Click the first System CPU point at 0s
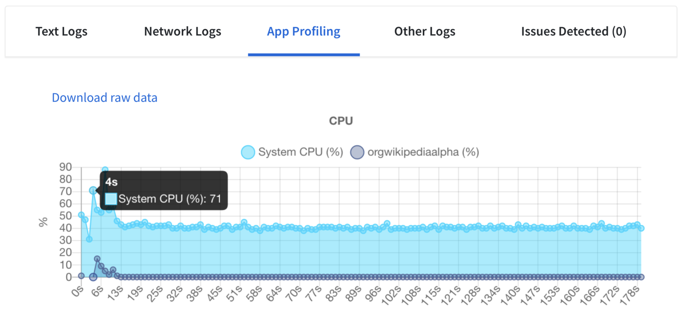The width and height of the screenshot is (683, 318). pos(81,215)
